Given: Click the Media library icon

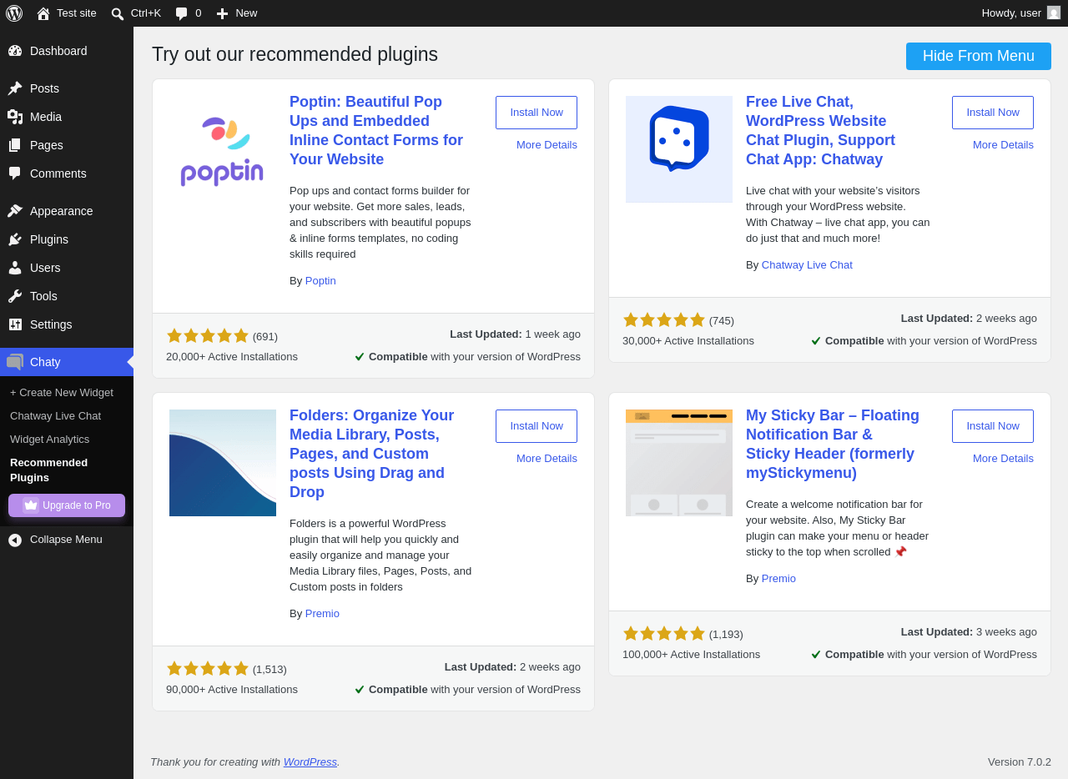Looking at the screenshot, I should pos(15,117).
